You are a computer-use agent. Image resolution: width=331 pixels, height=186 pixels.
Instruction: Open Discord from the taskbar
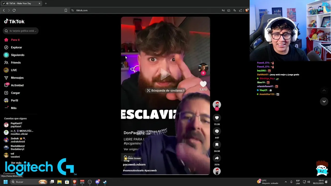point(97,182)
